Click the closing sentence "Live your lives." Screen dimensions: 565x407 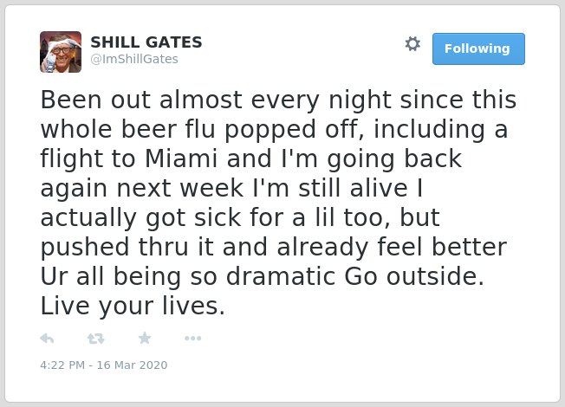coord(133,307)
